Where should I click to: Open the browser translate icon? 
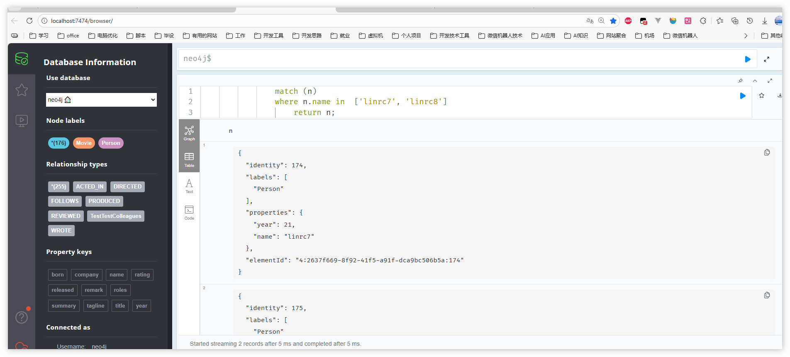(590, 21)
